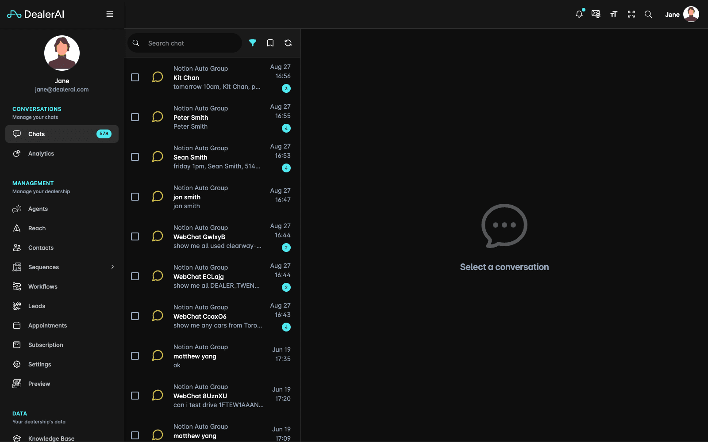Open mail settings icon in header
Image resolution: width=708 pixels, height=442 pixels.
pos(596,14)
